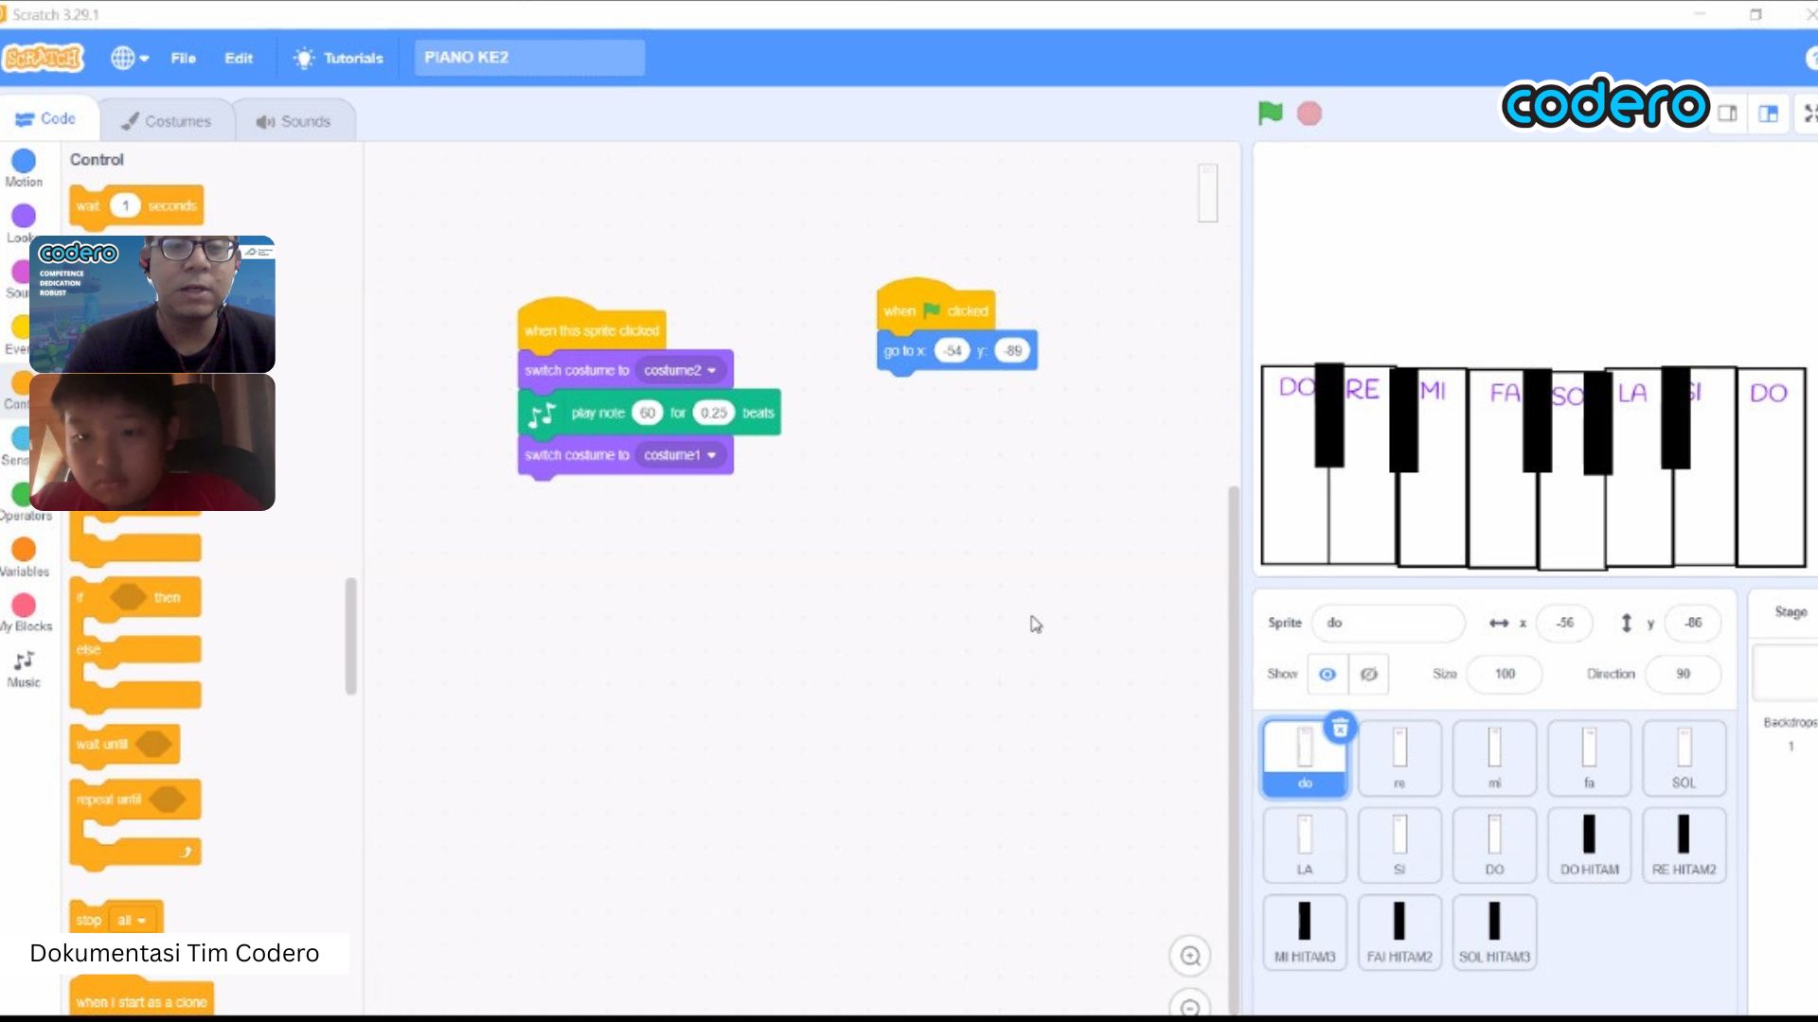Click the LA white piano key on stage
The image size is (1818, 1022).
[x=1639, y=511]
